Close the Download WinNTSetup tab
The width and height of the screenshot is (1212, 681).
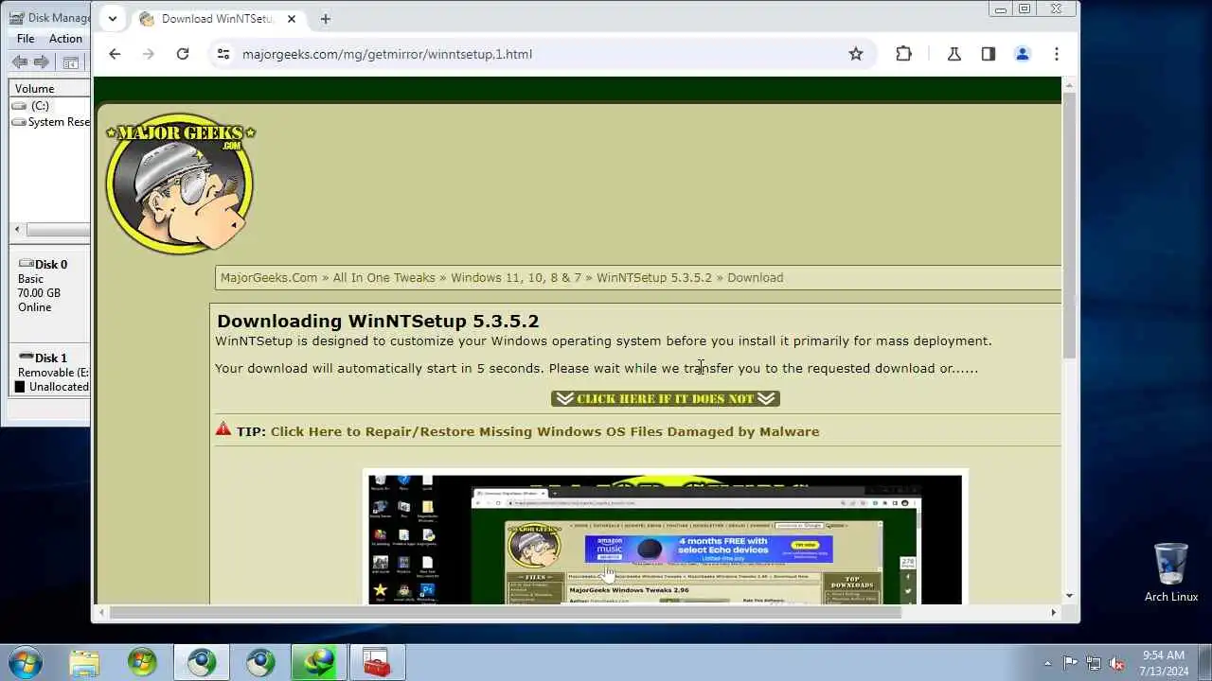coord(292,19)
